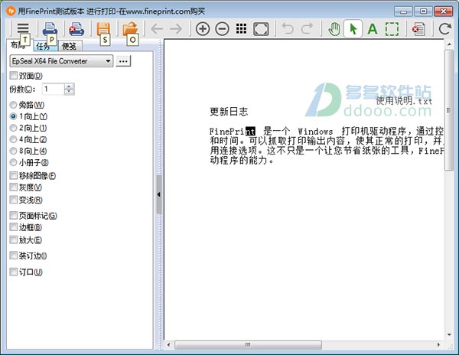Select the 2向上(1) radio button
This screenshot has height=355, width=459.
tap(13, 128)
